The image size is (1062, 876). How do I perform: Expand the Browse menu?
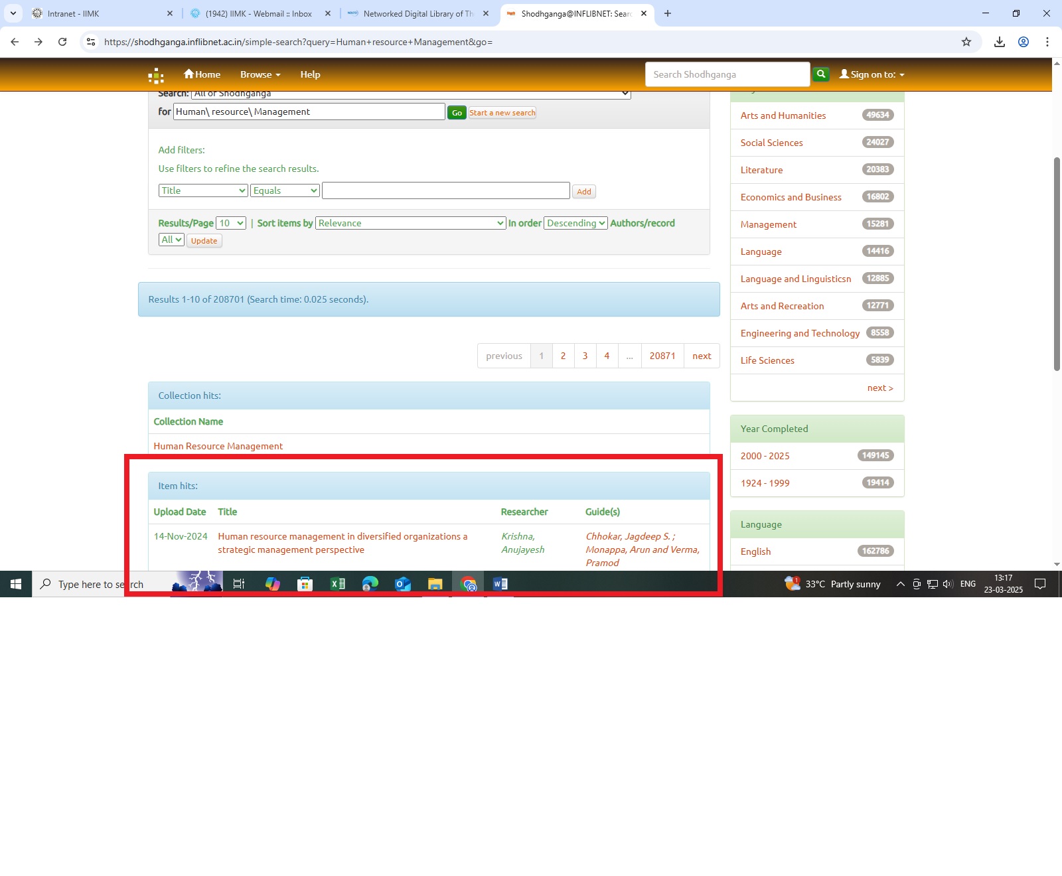(260, 74)
